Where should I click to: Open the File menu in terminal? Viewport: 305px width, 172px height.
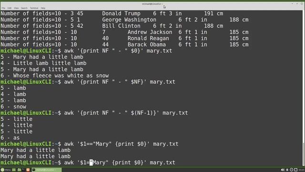(3, 8)
